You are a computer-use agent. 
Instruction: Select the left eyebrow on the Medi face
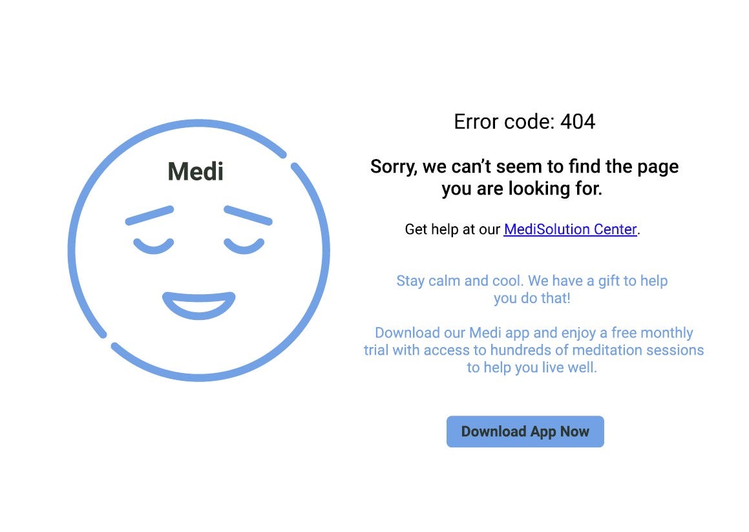pos(149,215)
